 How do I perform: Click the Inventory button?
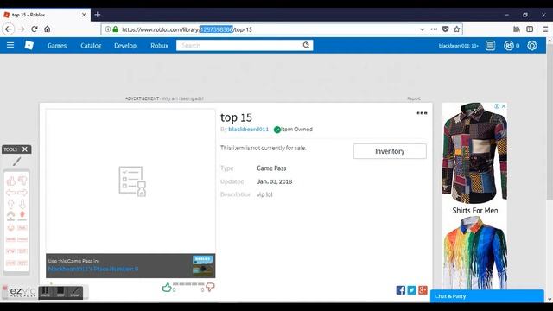tap(390, 151)
